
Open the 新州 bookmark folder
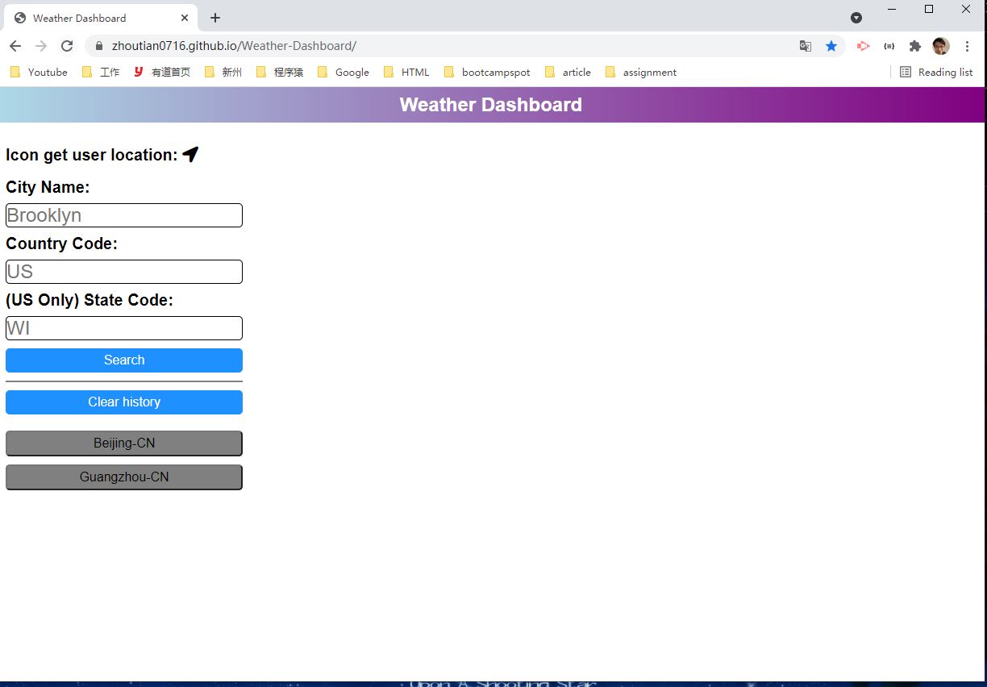pos(223,72)
